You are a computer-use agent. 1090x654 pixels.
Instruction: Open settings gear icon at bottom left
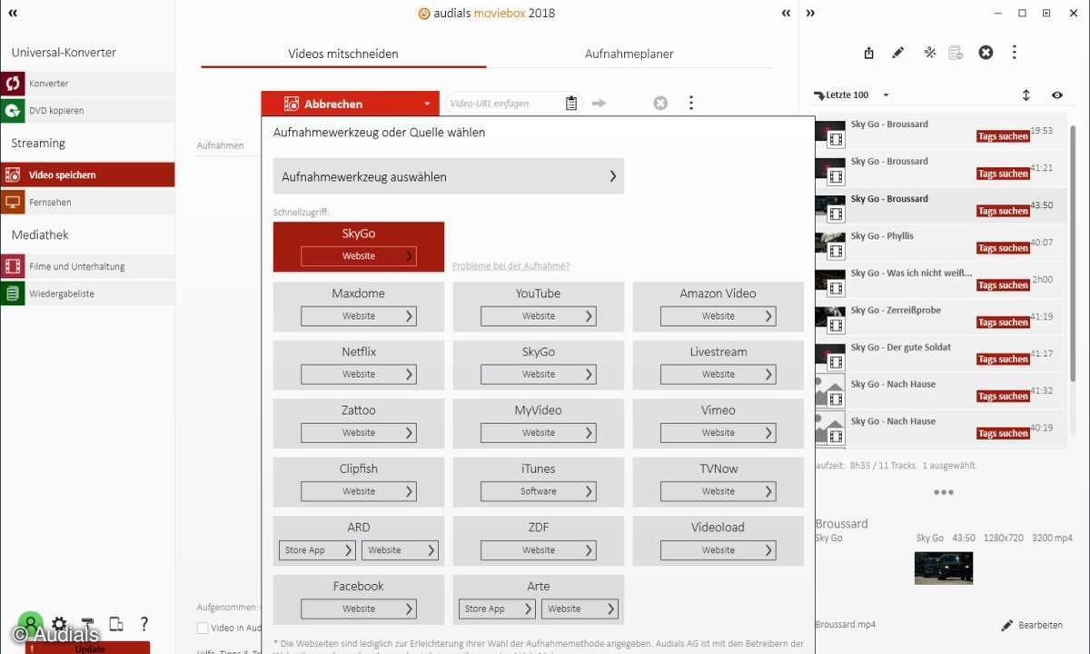[x=59, y=624]
